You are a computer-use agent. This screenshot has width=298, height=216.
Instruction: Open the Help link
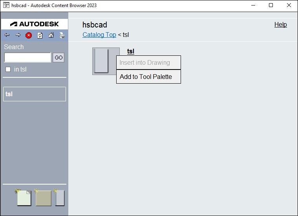coord(280,24)
